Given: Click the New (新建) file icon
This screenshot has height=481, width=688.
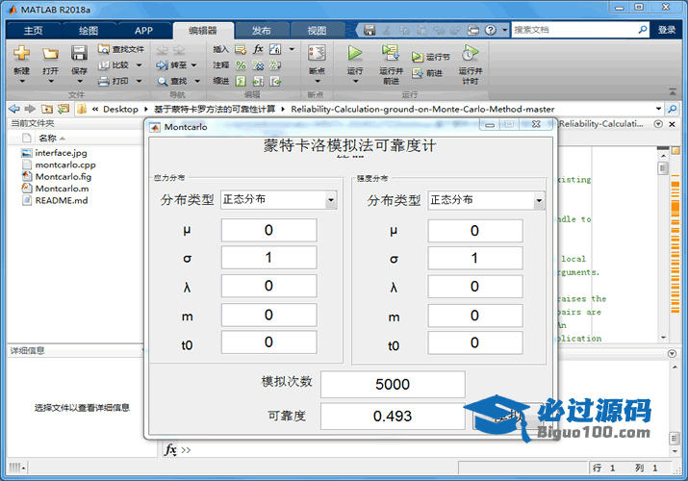Looking at the screenshot, I should point(21,53).
